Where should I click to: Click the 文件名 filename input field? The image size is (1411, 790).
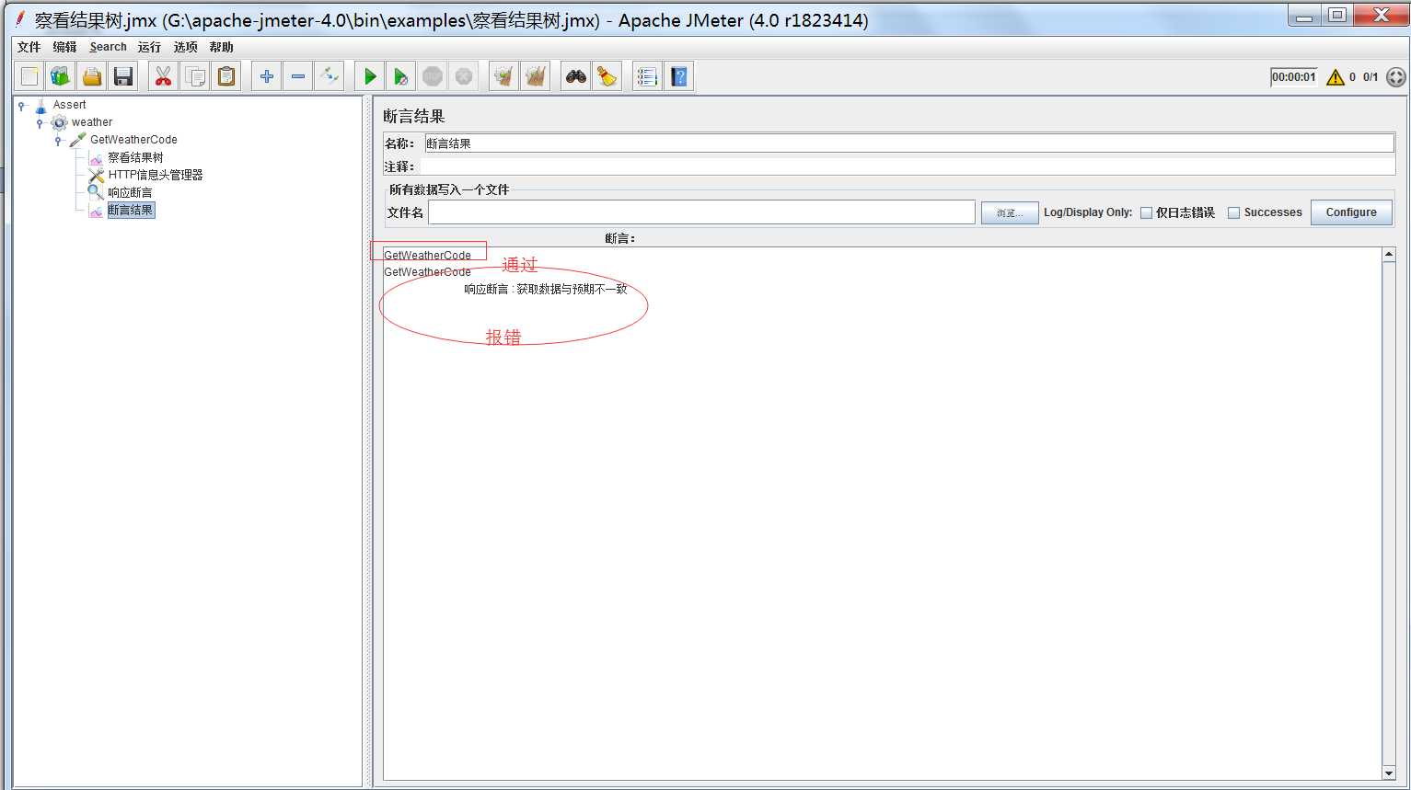pyautogui.click(x=701, y=212)
